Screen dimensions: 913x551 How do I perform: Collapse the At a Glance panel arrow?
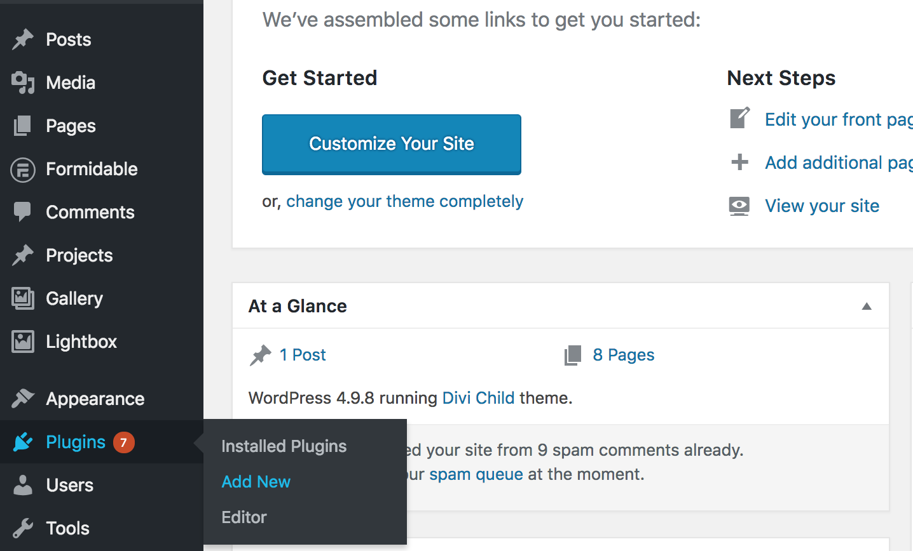pos(867,306)
